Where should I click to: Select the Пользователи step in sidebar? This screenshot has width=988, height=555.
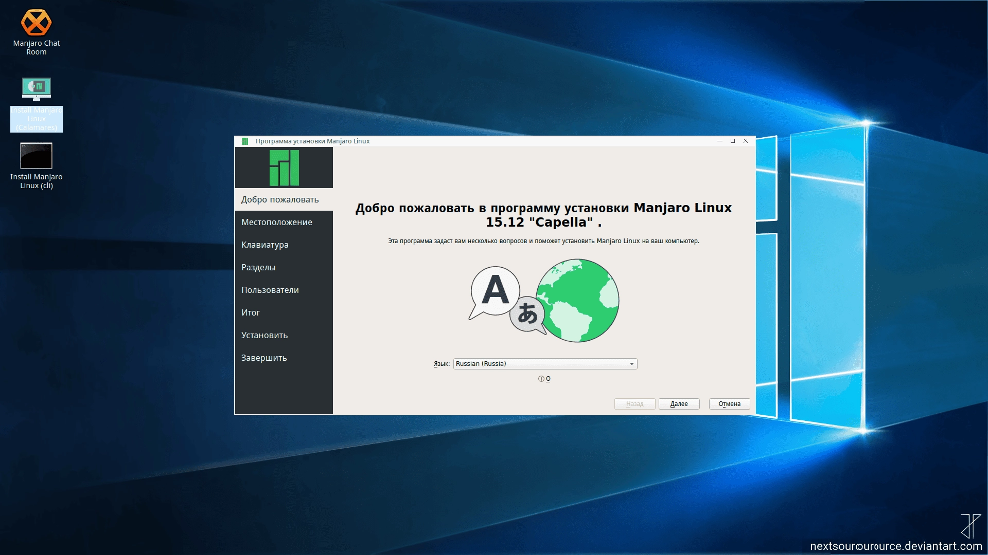(284, 290)
